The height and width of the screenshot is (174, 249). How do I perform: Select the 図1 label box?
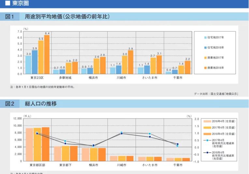[x=10, y=17]
